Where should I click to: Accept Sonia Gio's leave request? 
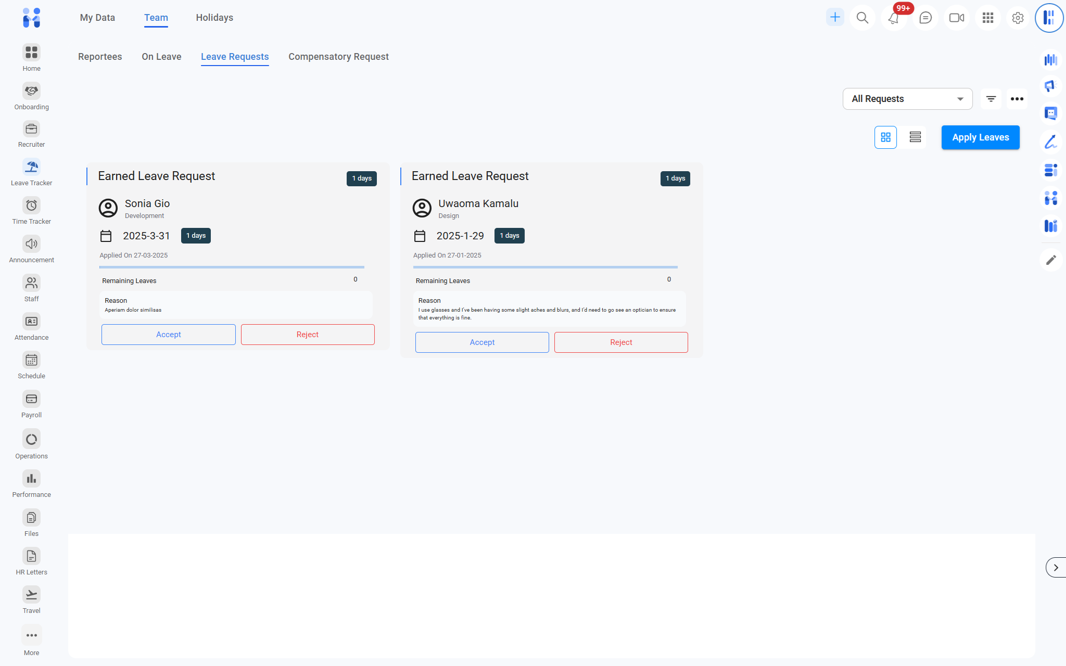point(168,335)
